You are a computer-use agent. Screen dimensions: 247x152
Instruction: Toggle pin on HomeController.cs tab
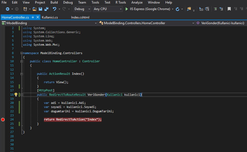click(33, 17)
